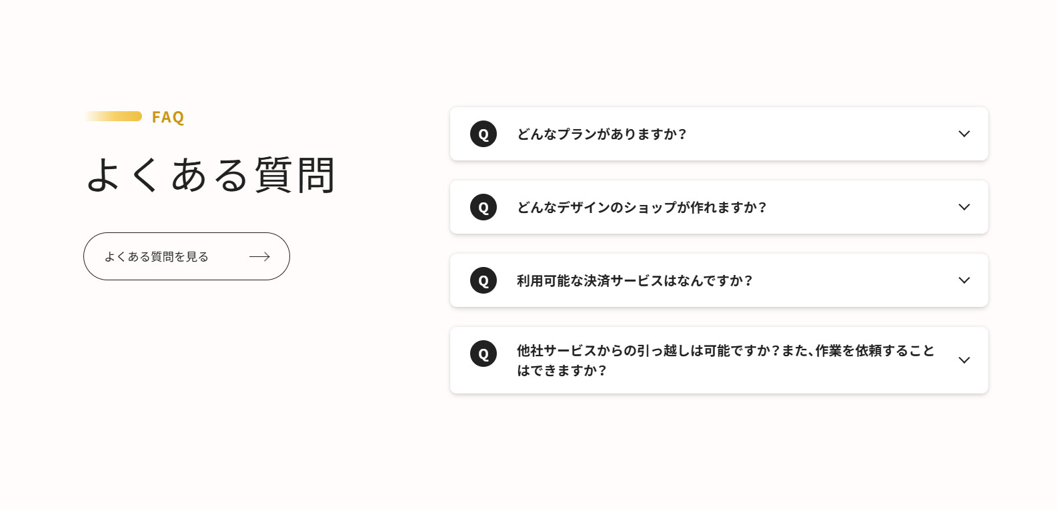Click the よくある質問 heading
This screenshot has width=1057, height=510.
[209, 174]
